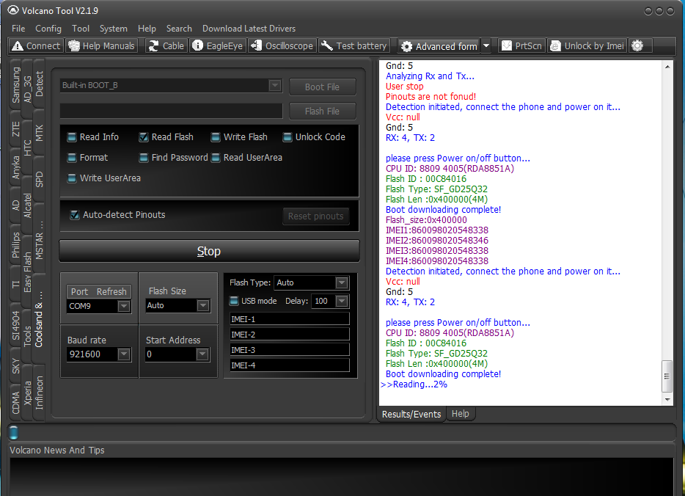Image resolution: width=685 pixels, height=496 pixels.
Task: Tick the Read UserArea checkbox
Action: pyautogui.click(x=216, y=158)
